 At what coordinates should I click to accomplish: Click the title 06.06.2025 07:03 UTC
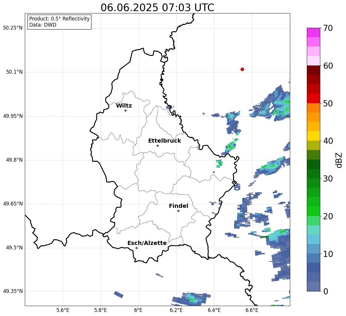click(157, 8)
